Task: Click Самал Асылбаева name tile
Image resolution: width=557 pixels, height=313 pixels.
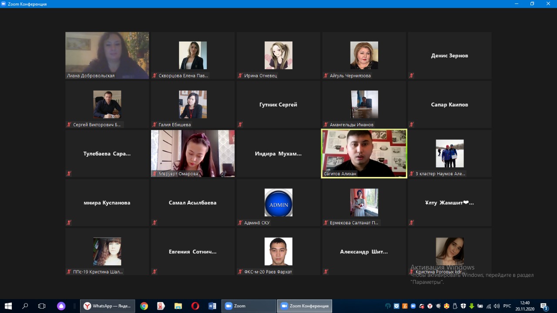Action: click(193, 203)
